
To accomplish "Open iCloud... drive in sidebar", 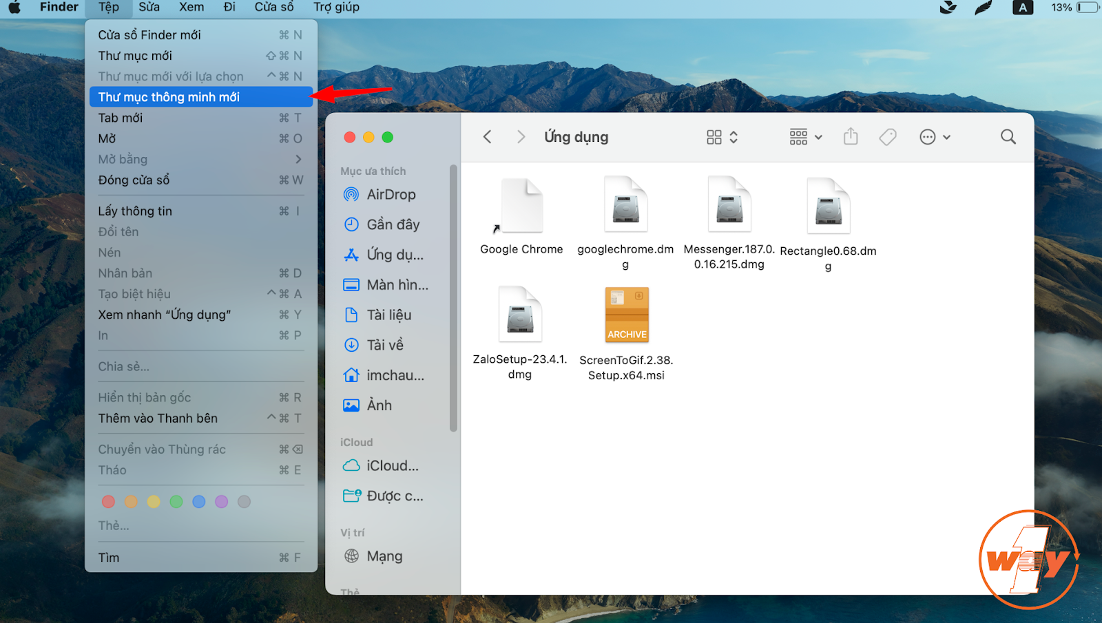I will click(x=381, y=466).
